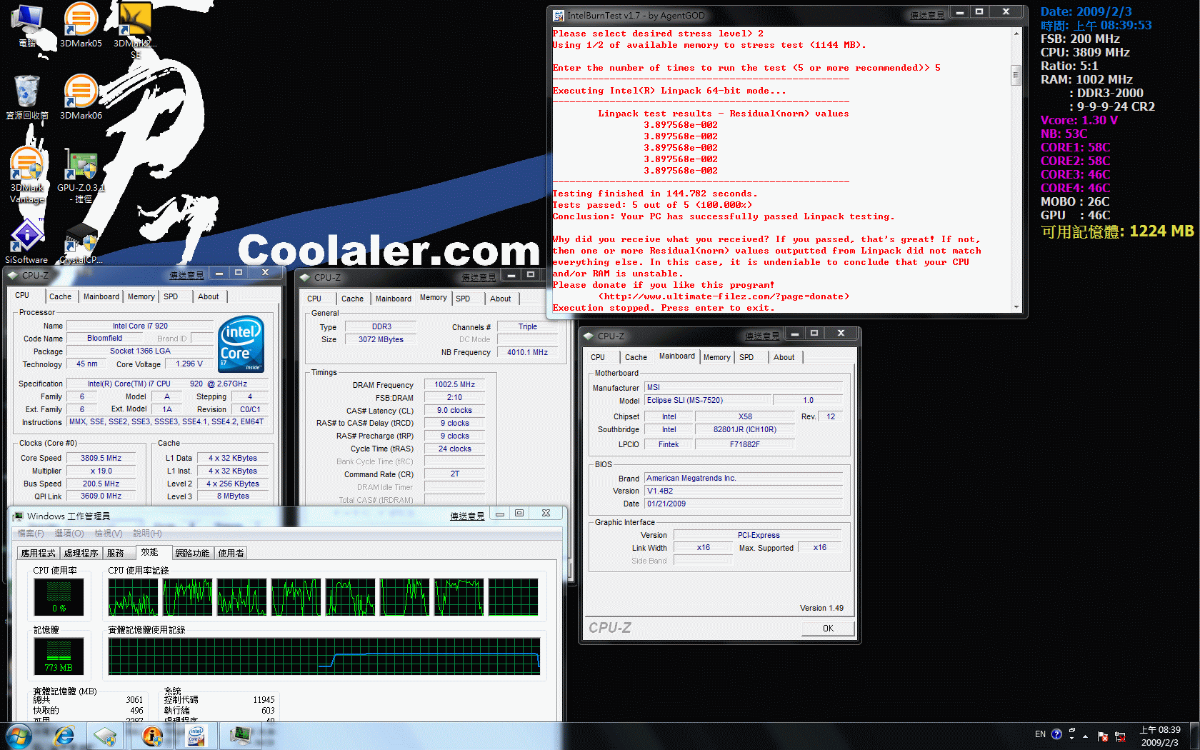Launch Internet Explorer from the taskbar
Image resolution: width=1200 pixels, height=750 pixels.
[x=64, y=736]
